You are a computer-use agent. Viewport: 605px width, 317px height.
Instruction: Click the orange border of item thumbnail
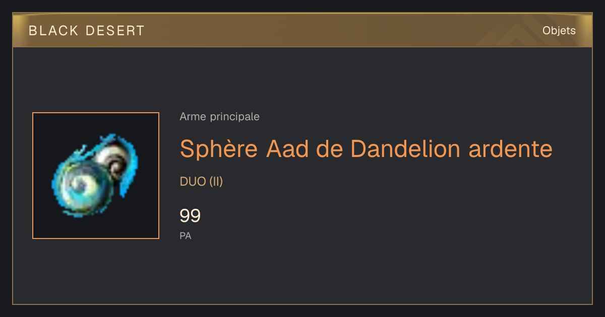33,176
